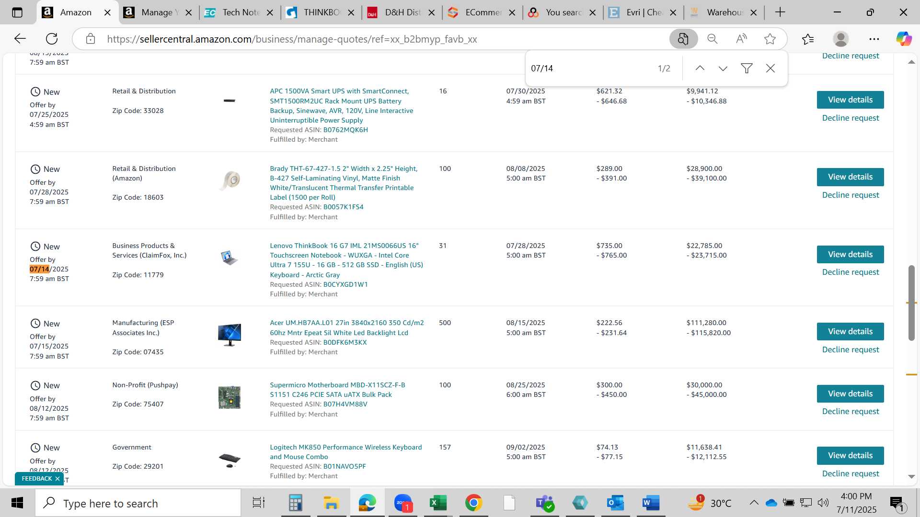The width and height of the screenshot is (920, 517).
Task: Open the Acer UM.HB7AA.L01 monitor link
Action: (x=346, y=327)
